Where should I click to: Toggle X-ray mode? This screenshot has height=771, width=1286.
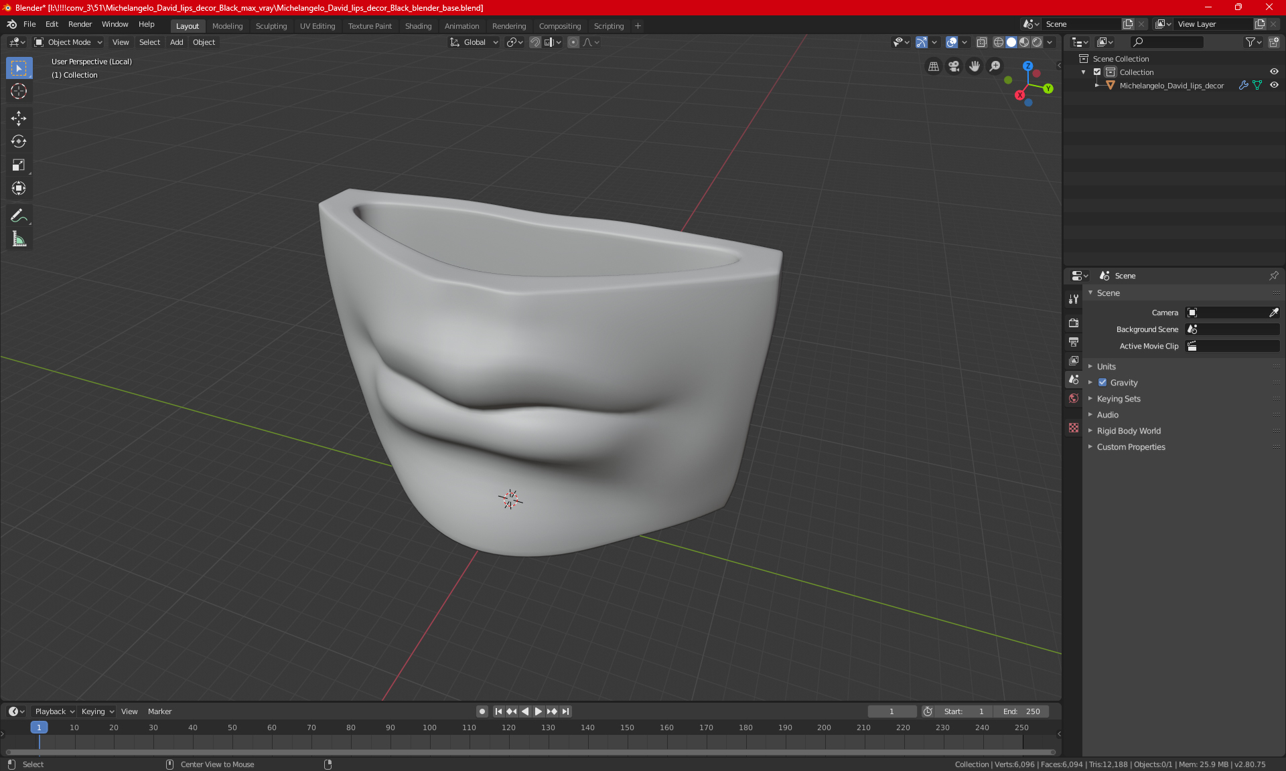[981, 42]
